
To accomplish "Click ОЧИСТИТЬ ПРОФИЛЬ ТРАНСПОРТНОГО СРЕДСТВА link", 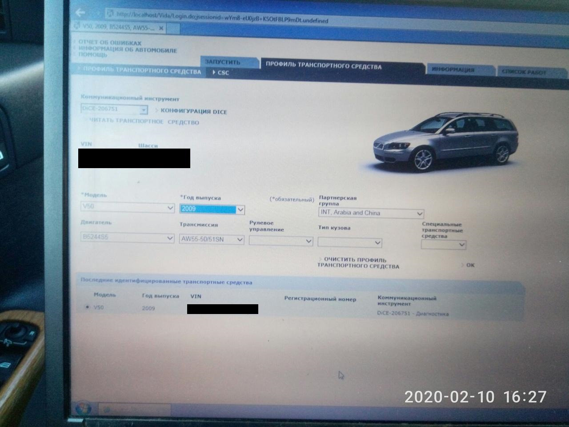I will pyautogui.click(x=358, y=263).
